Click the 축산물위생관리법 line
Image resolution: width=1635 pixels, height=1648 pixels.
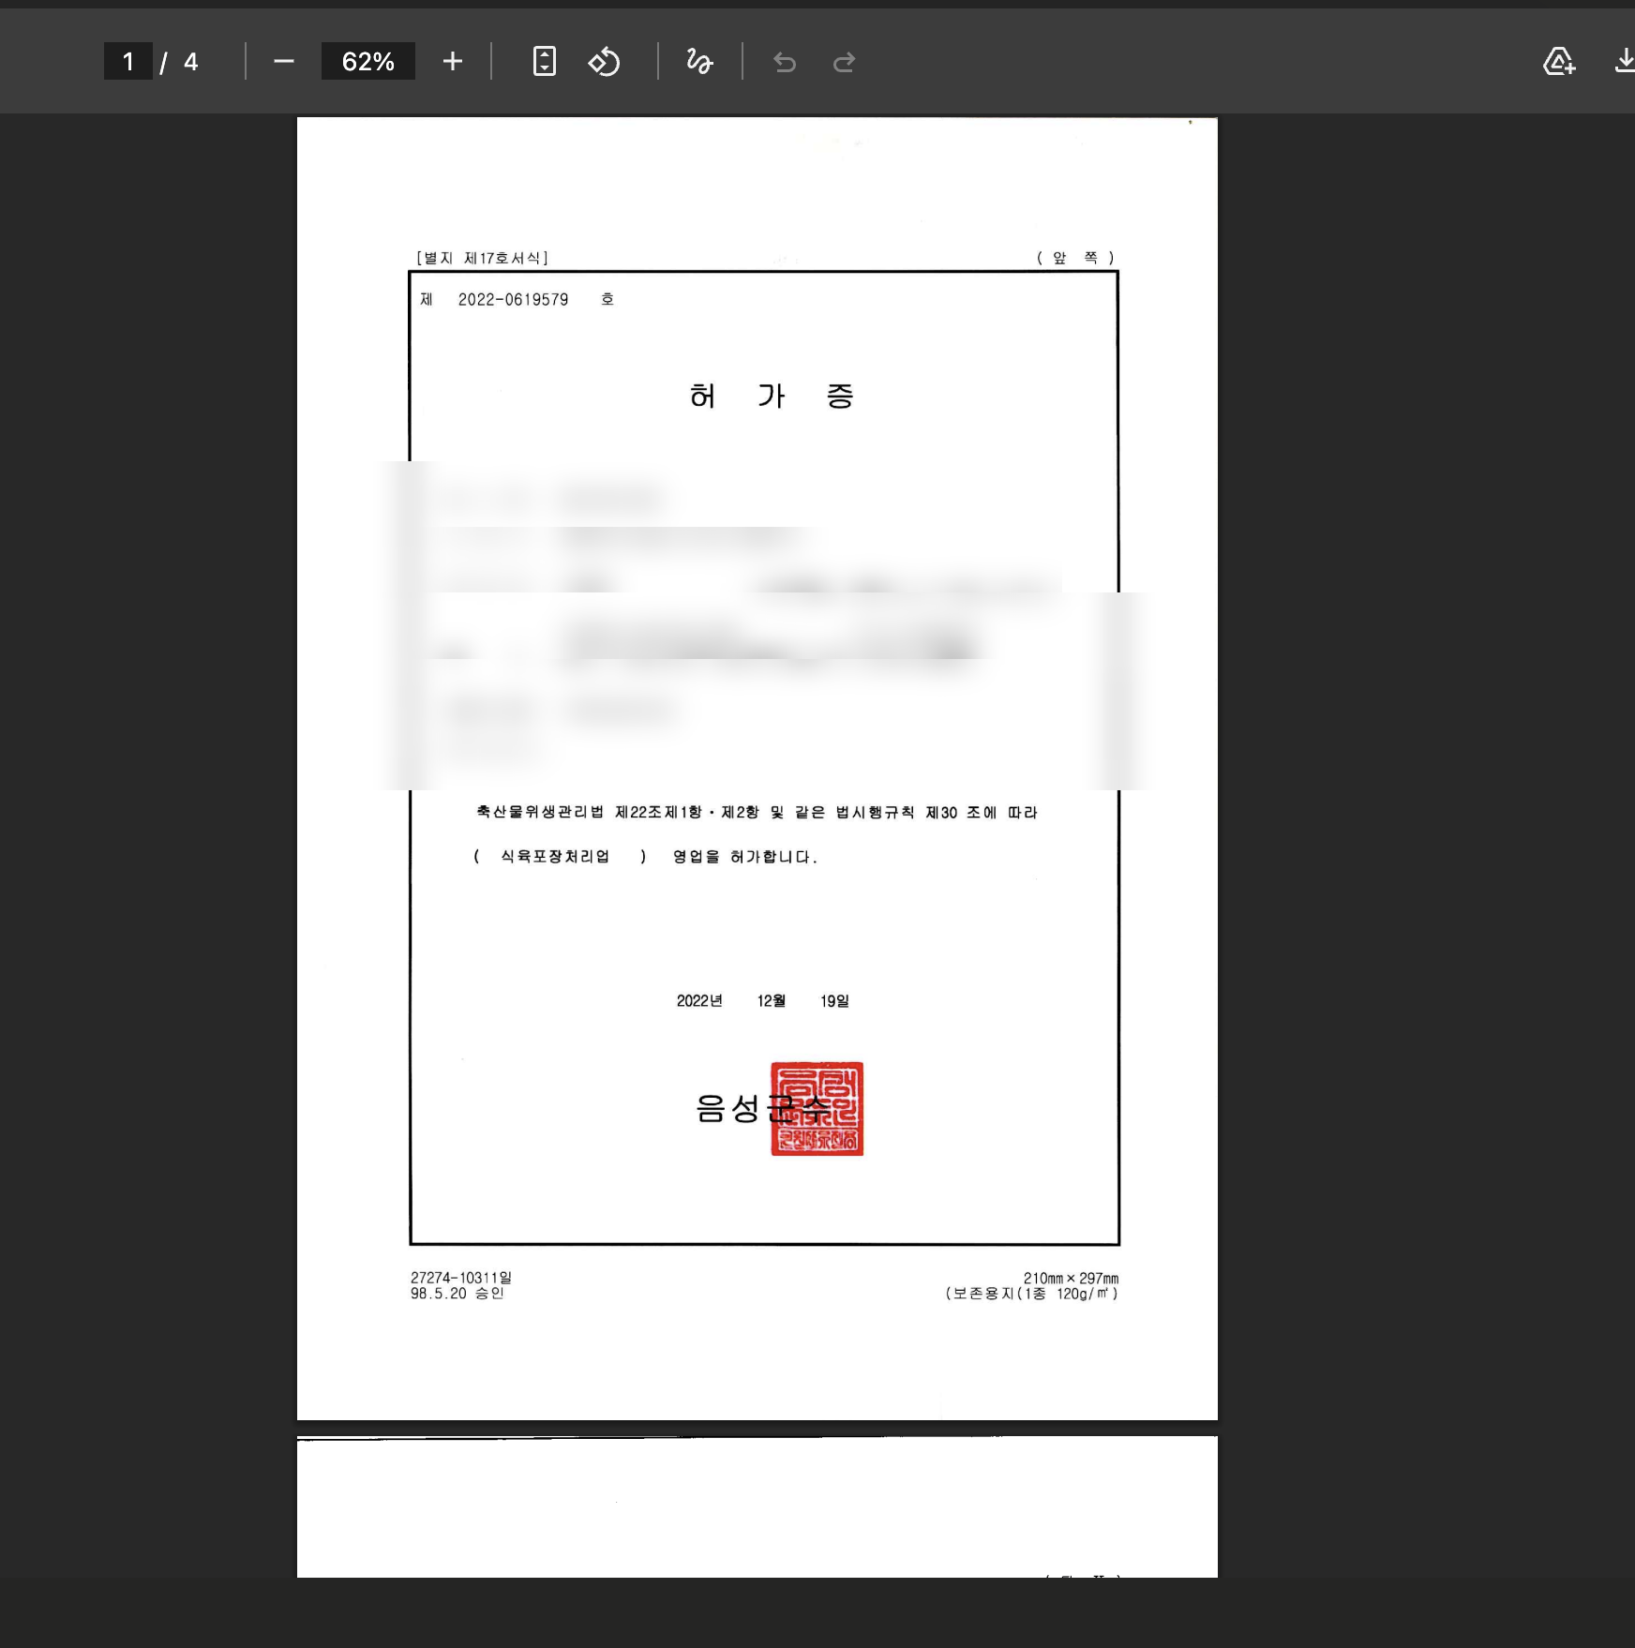coord(757,812)
